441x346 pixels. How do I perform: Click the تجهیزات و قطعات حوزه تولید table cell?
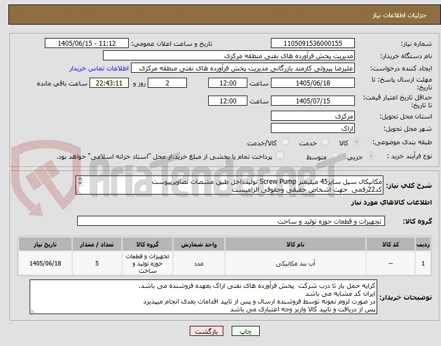pos(147,263)
